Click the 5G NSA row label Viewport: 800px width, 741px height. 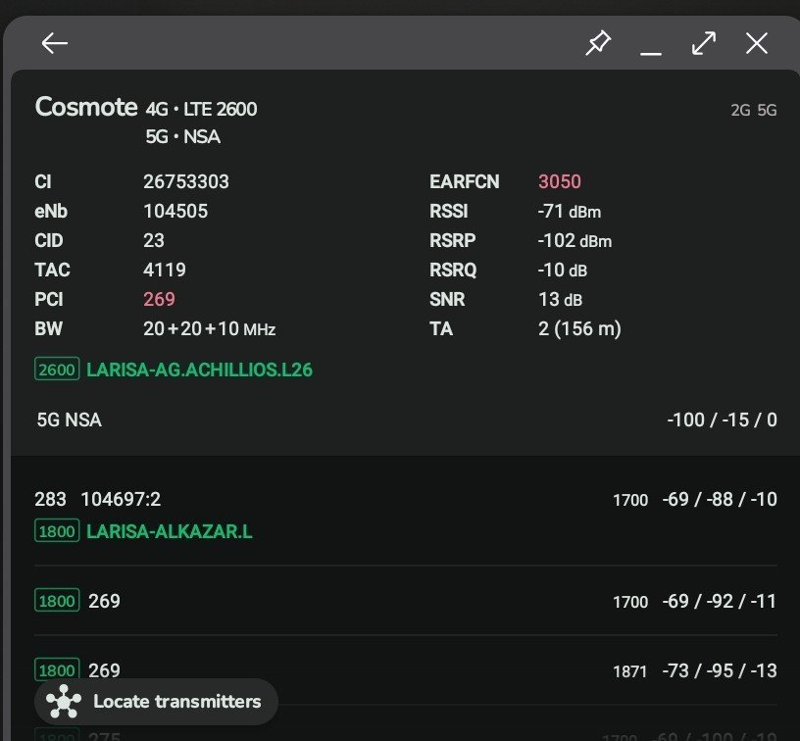[x=69, y=420]
